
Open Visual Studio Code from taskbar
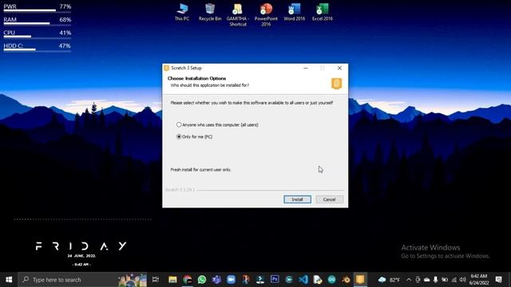pyautogui.click(x=303, y=280)
